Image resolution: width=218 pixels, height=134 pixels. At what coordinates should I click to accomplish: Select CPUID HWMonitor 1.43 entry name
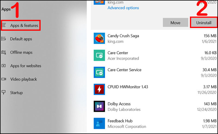pos(128,87)
